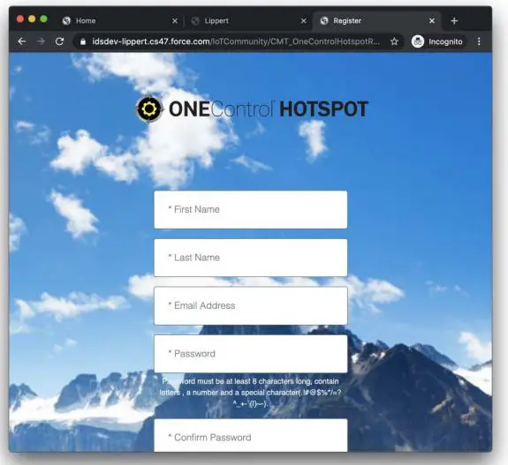Focus the Last Name field

coord(250,258)
